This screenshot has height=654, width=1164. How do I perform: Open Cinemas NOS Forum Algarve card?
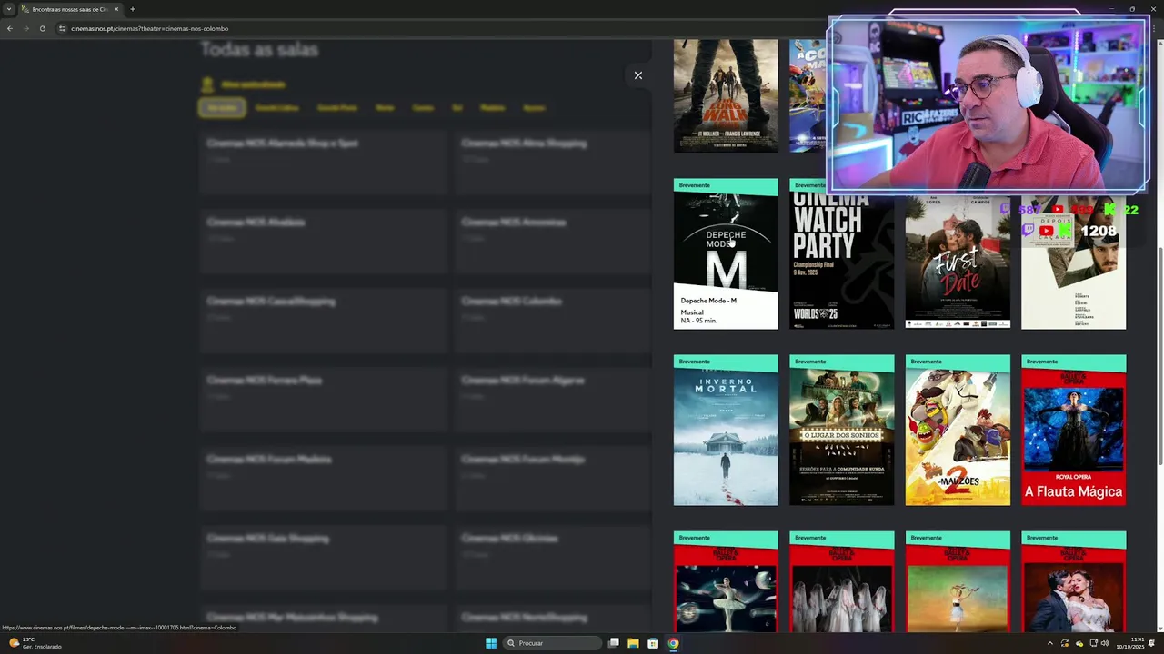tap(552, 400)
